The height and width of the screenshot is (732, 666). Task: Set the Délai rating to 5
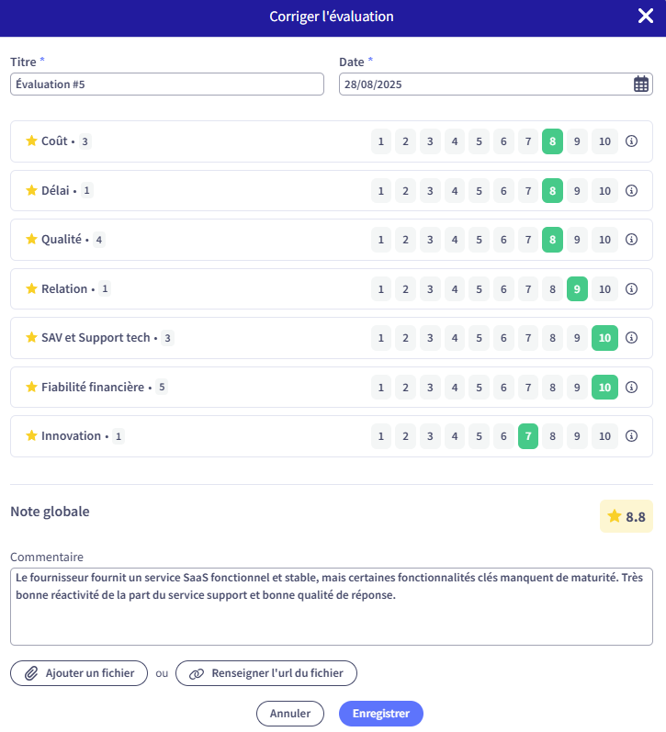tap(479, 191)
